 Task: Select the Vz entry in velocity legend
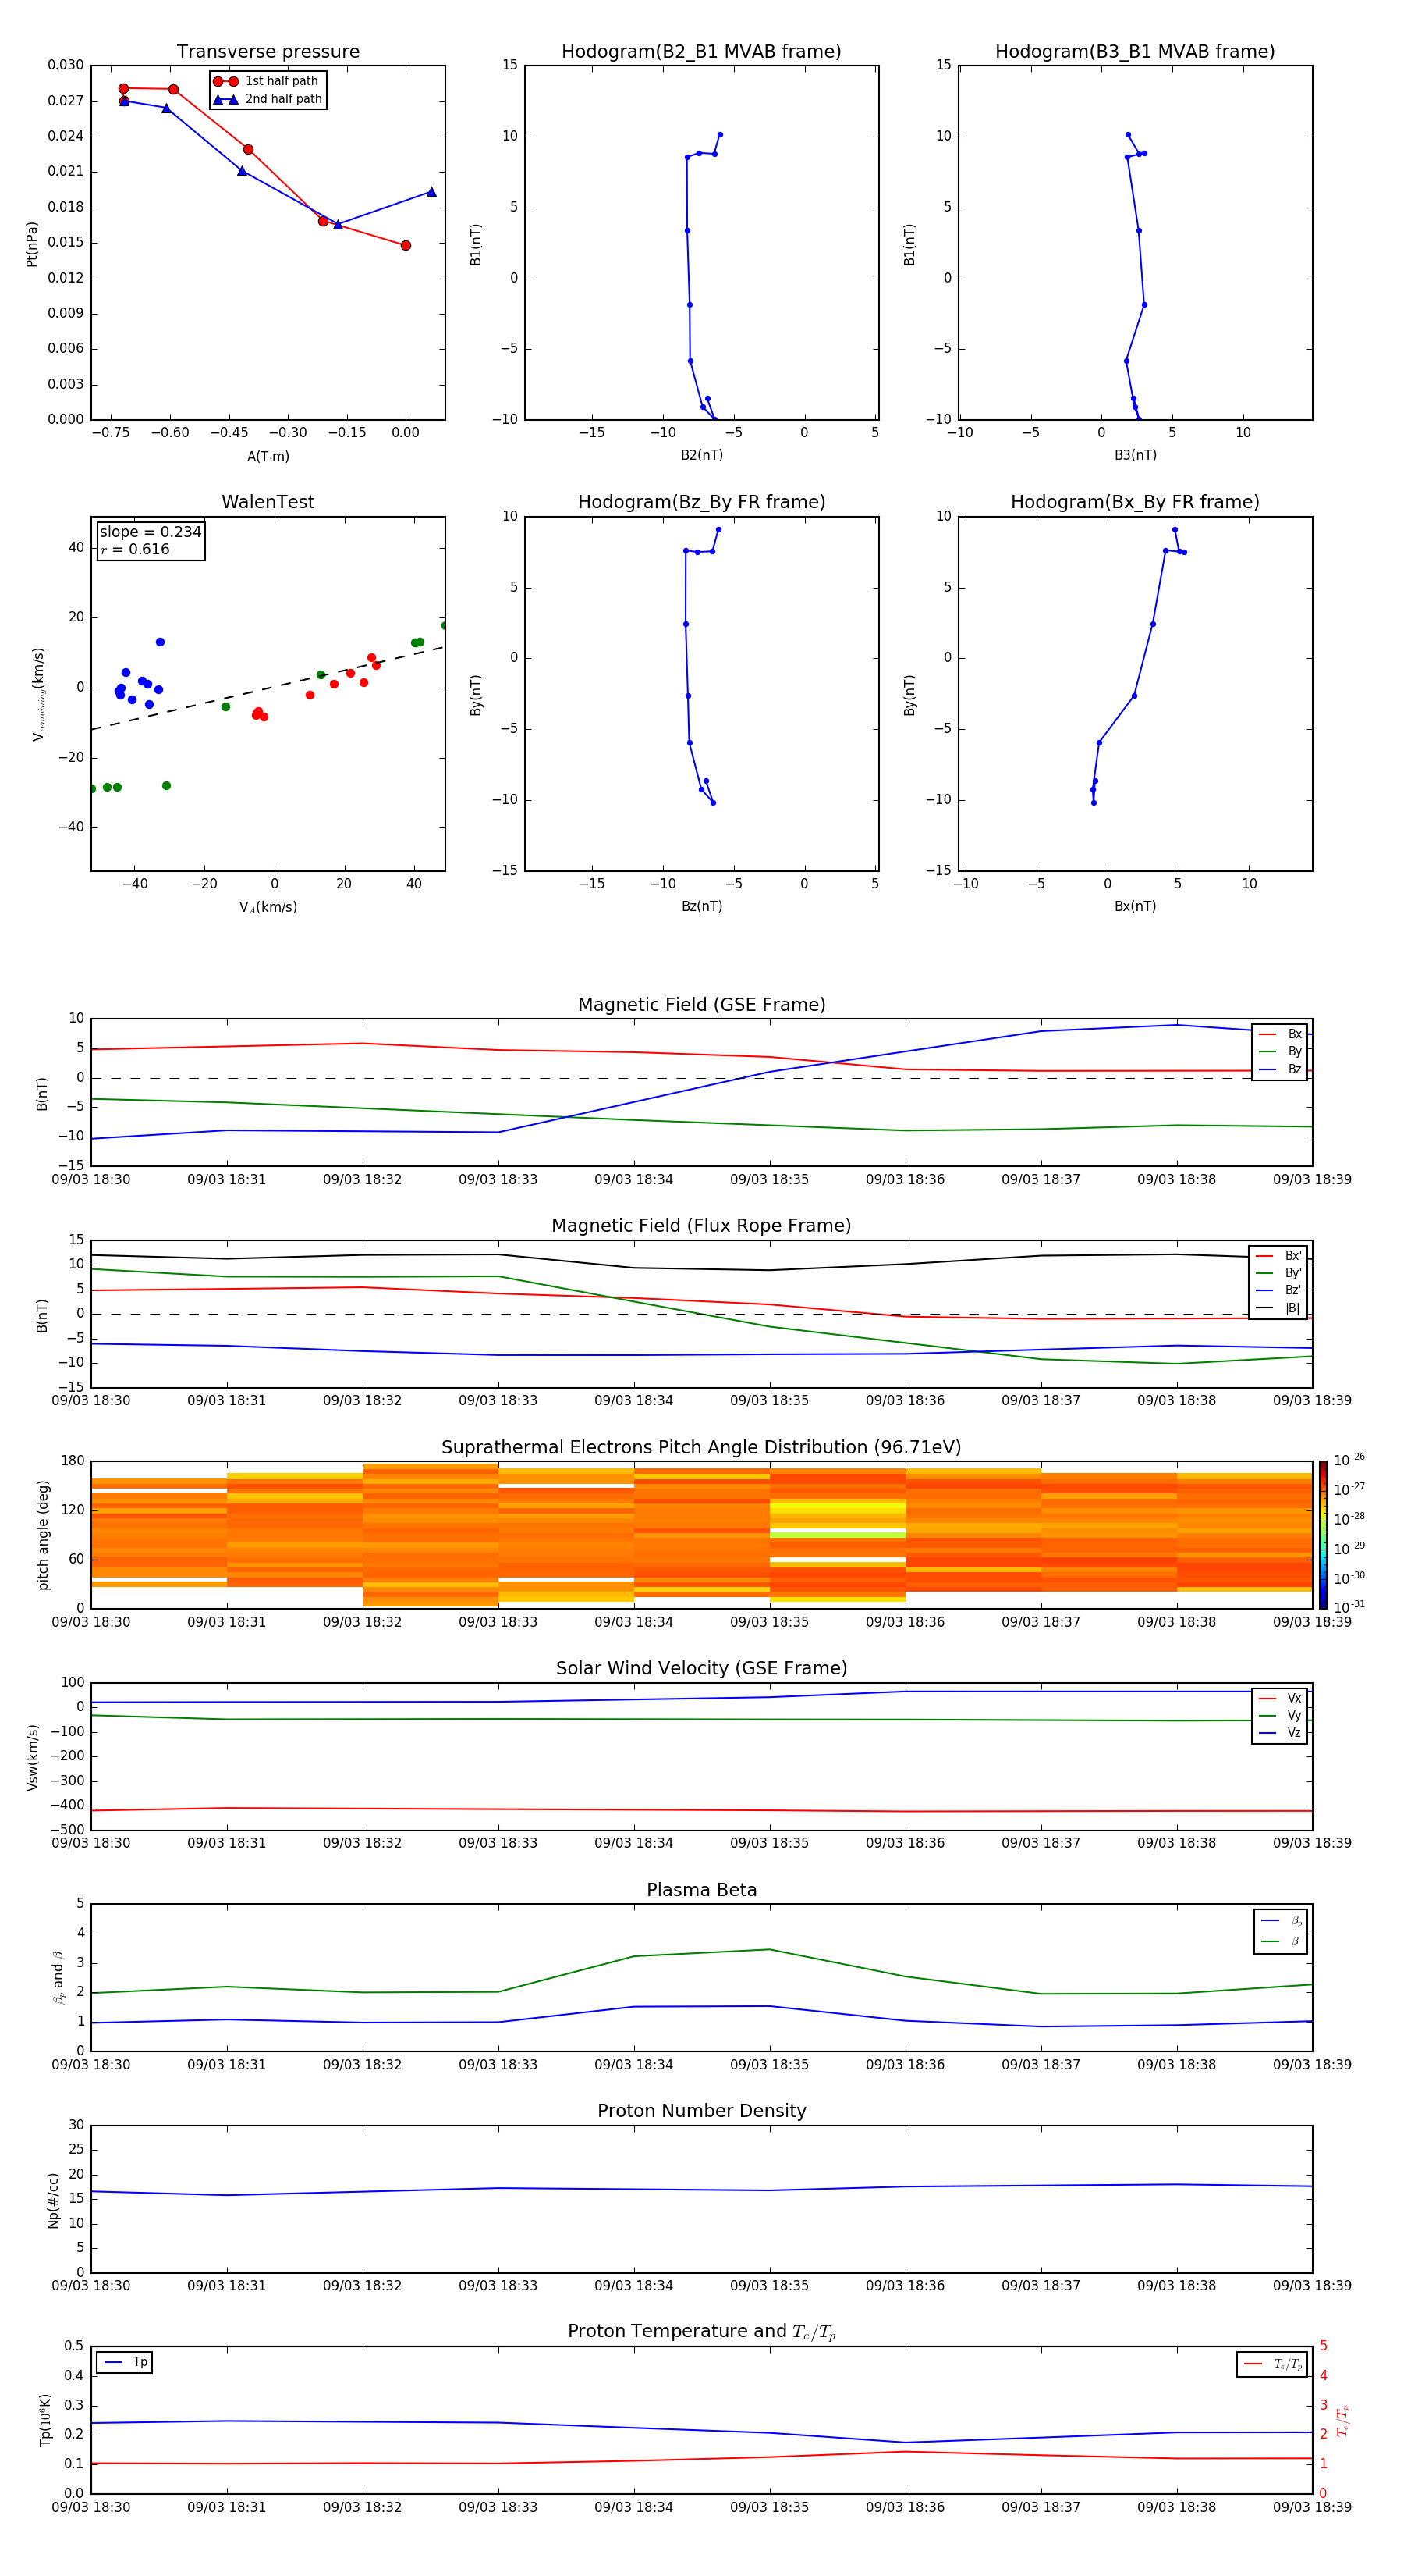coord(1280,1733)
